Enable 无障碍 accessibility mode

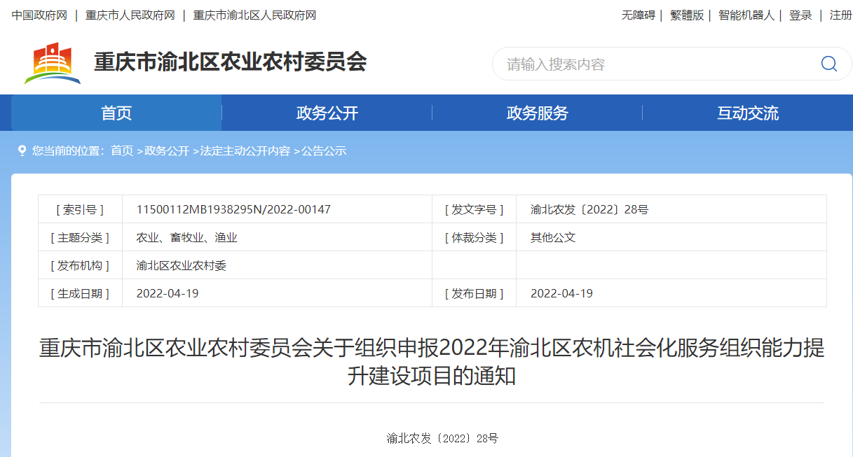[638, 15]
